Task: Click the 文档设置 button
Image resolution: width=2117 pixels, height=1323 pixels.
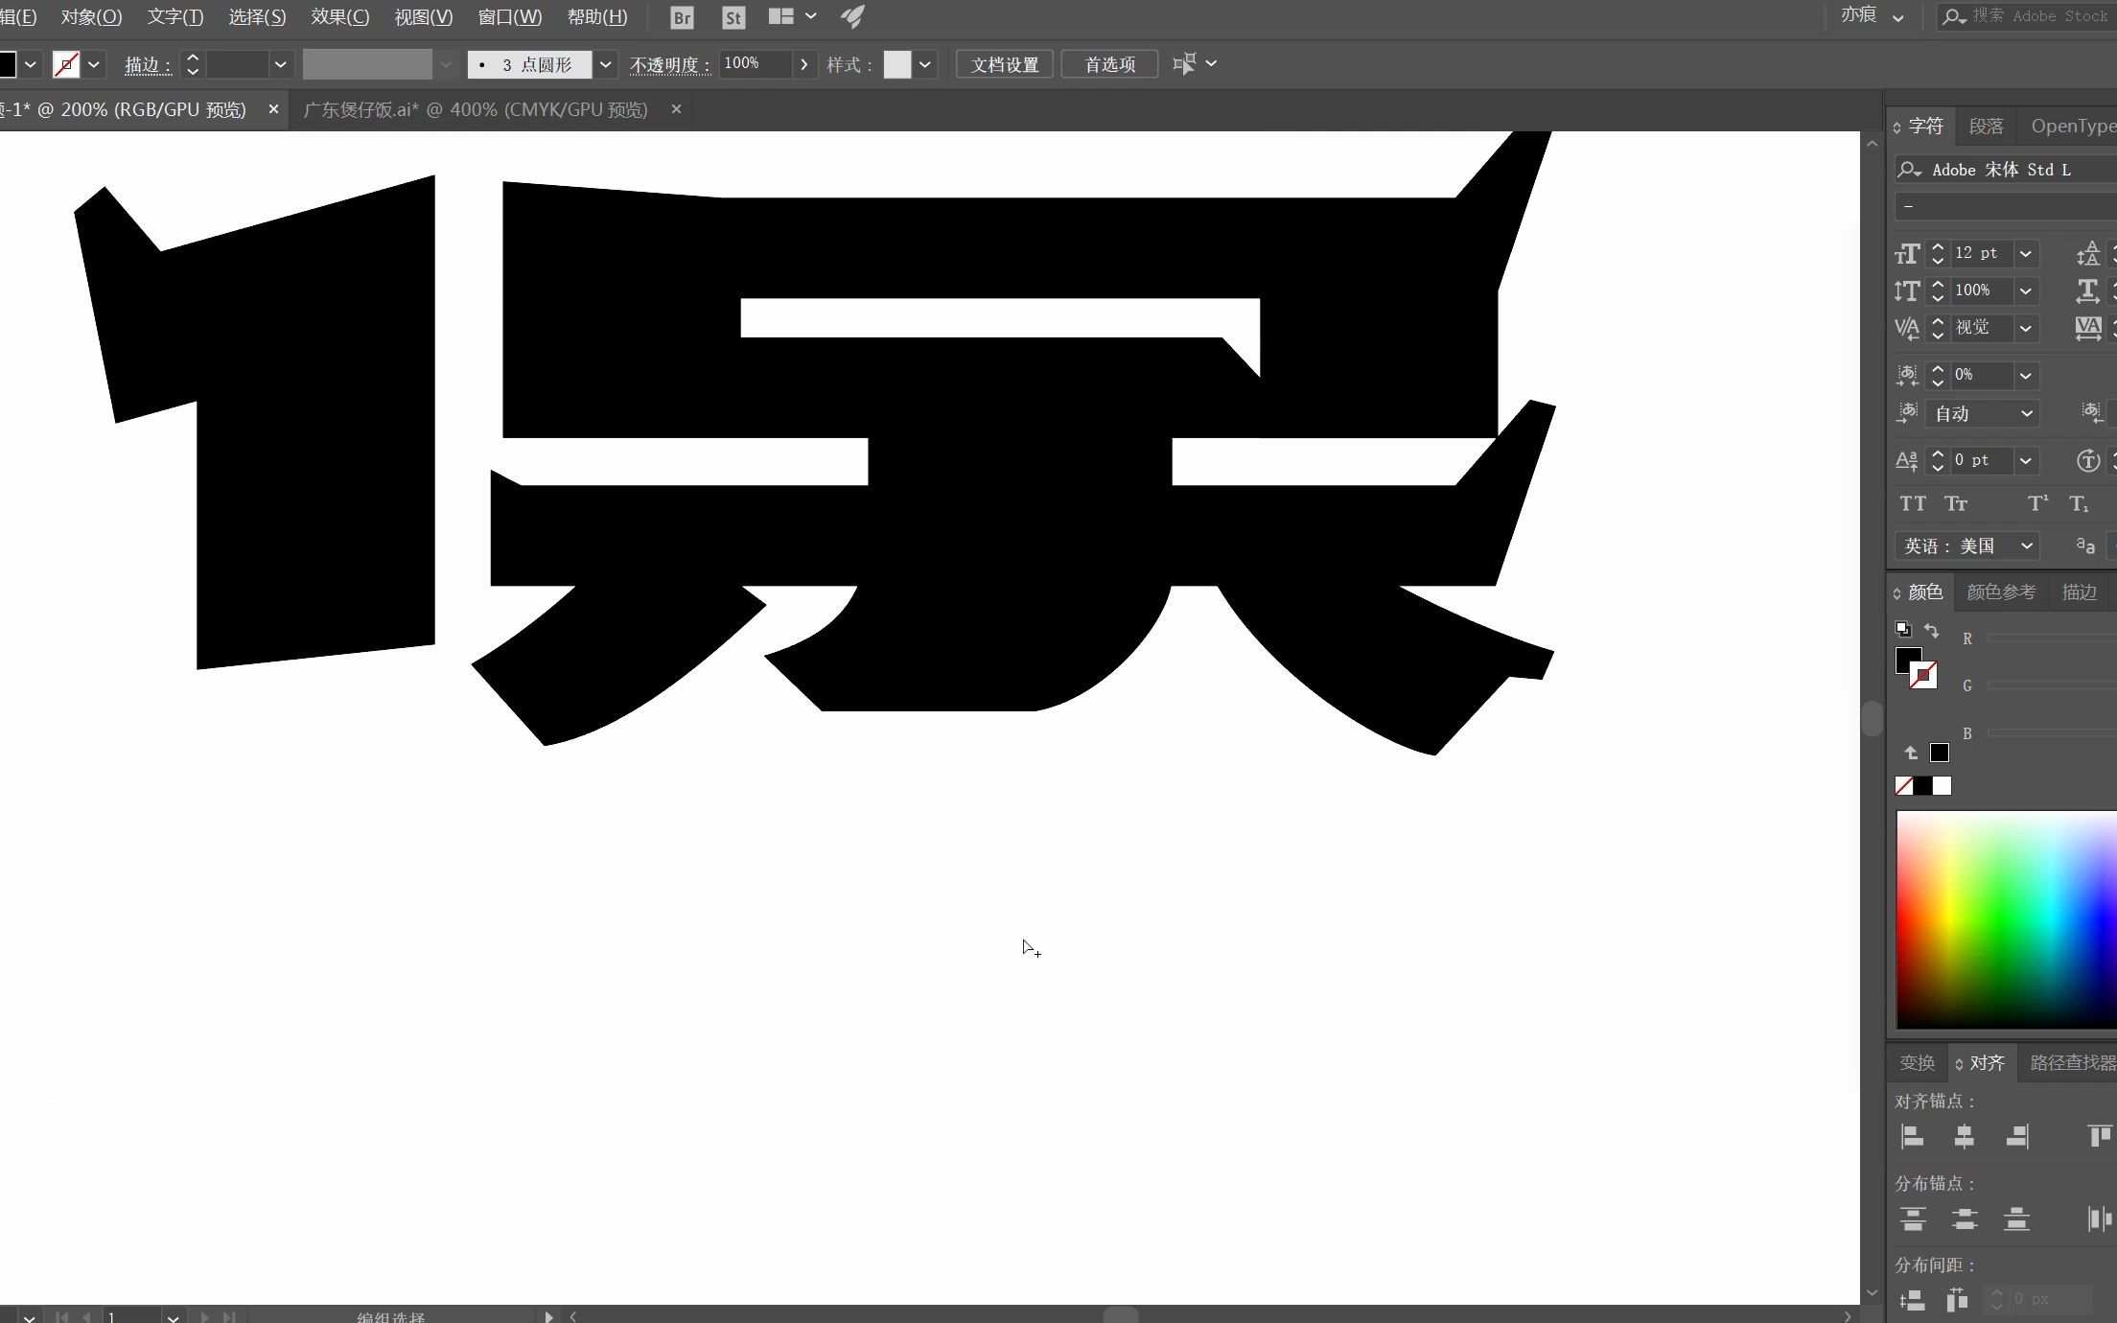Action: [x=1003, y=64]
